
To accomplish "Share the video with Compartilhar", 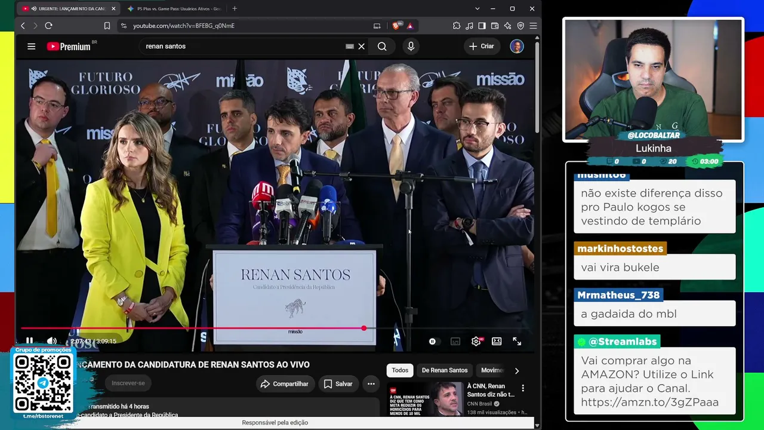I will [x=285, y=384].
